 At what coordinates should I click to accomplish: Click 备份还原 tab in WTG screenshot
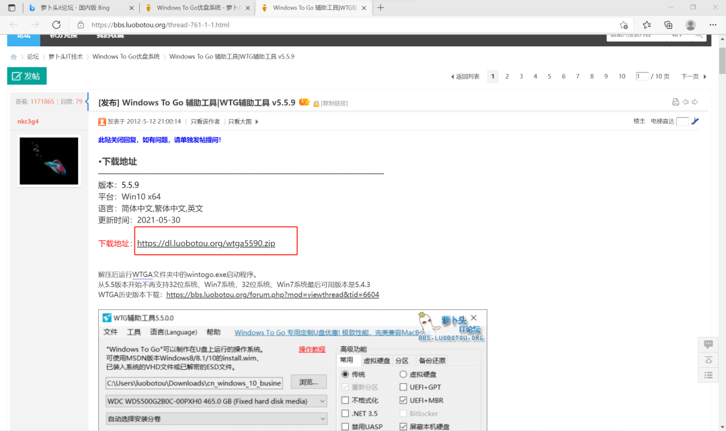[432, 360]
